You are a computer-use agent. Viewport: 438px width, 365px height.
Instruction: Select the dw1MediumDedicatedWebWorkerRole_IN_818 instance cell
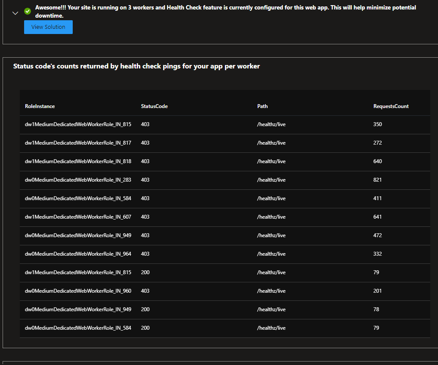pos(78,161)
